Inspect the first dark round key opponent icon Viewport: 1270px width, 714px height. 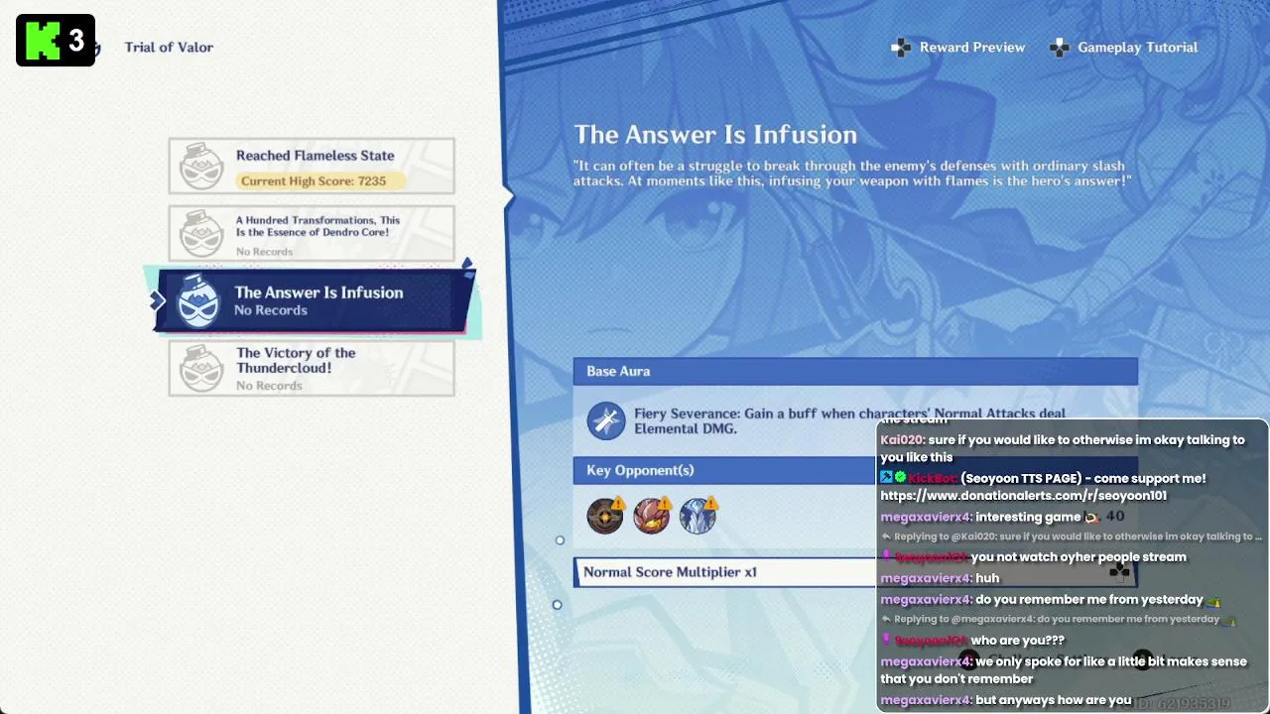point(604,517)
